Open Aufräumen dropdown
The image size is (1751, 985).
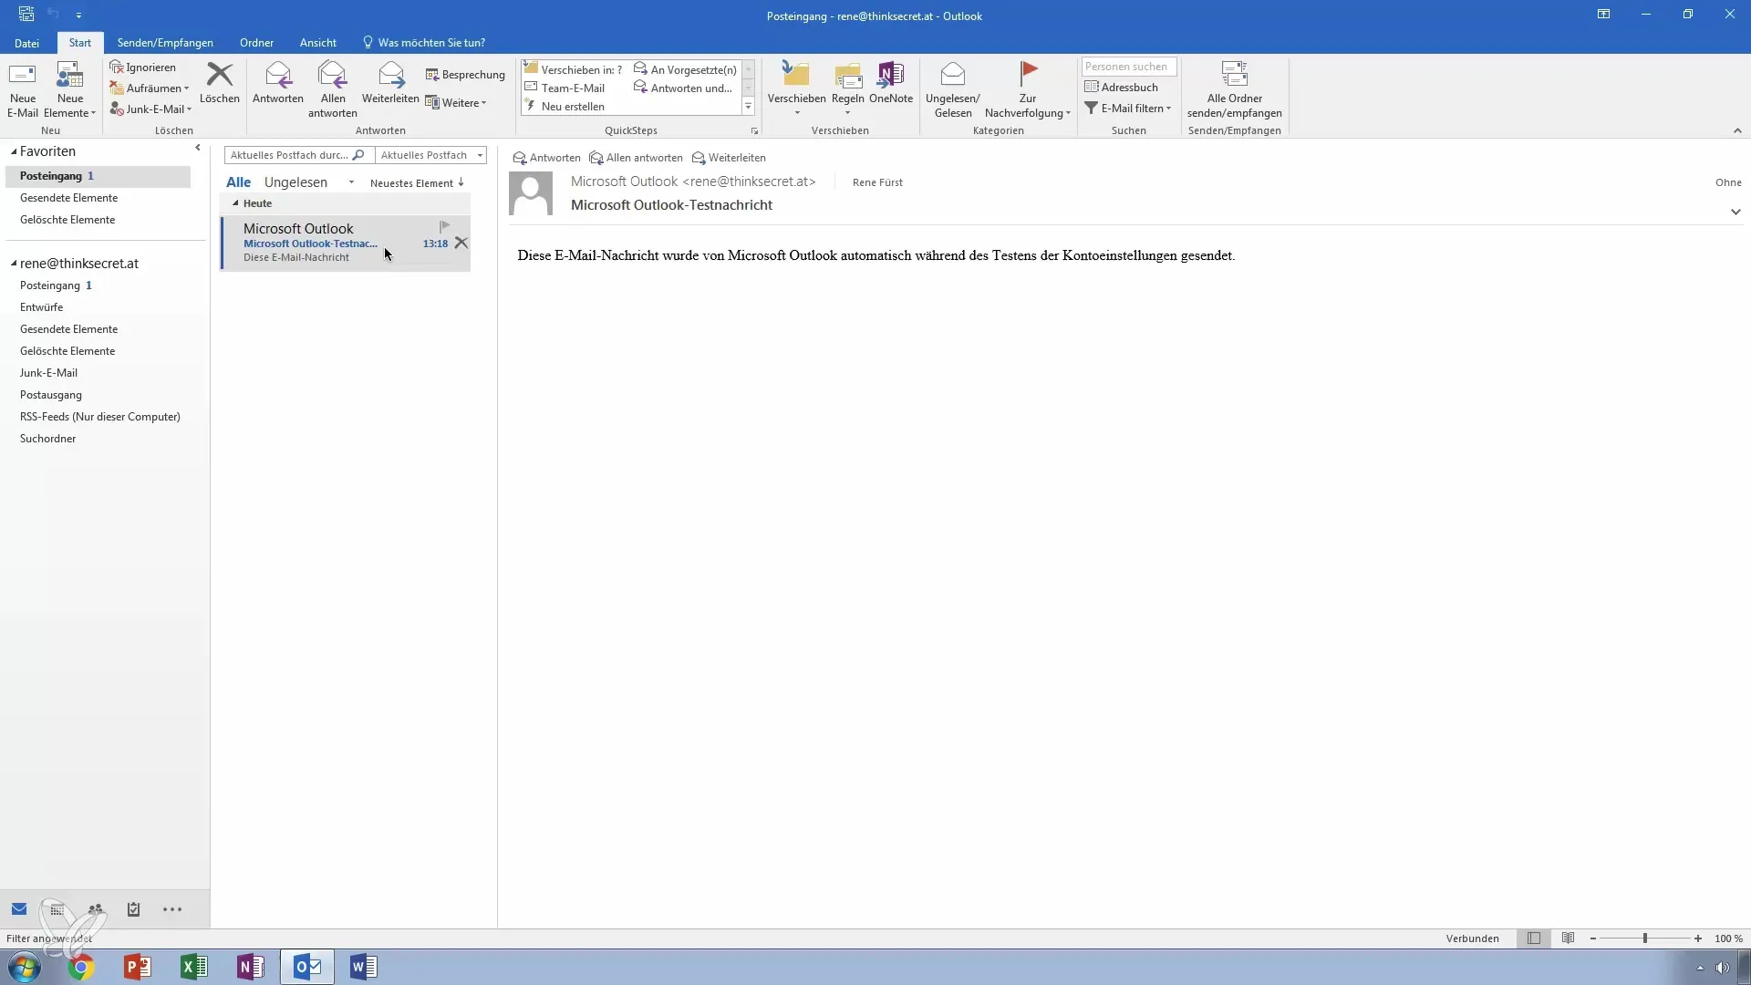[x=150, y=88]
